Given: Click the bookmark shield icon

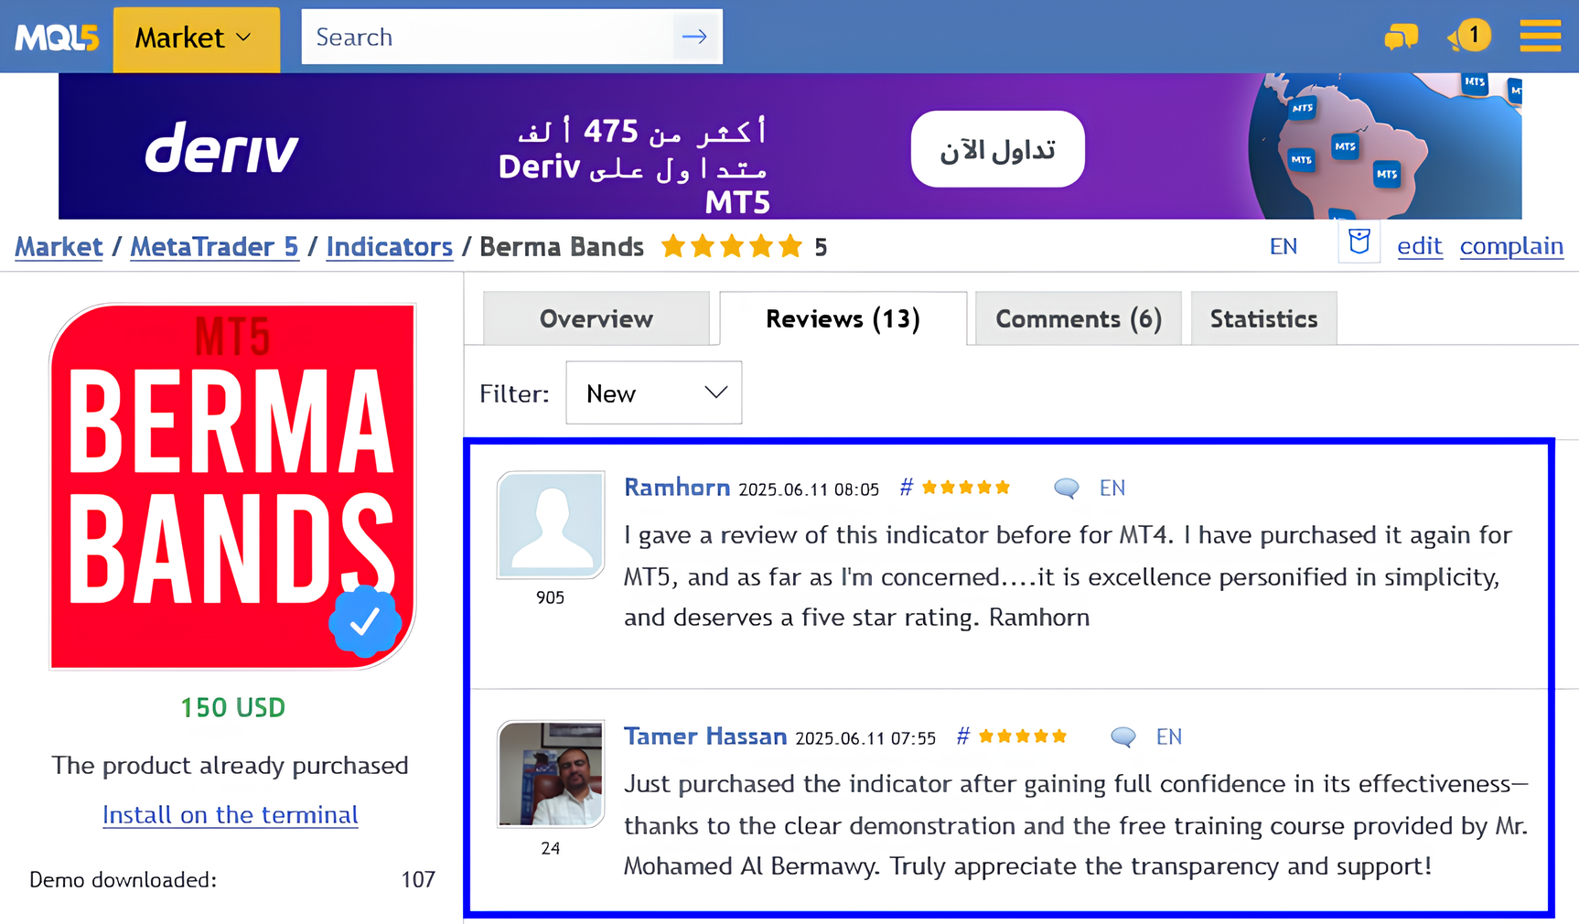Looking at the screenshot, I should click(1359, 242).
